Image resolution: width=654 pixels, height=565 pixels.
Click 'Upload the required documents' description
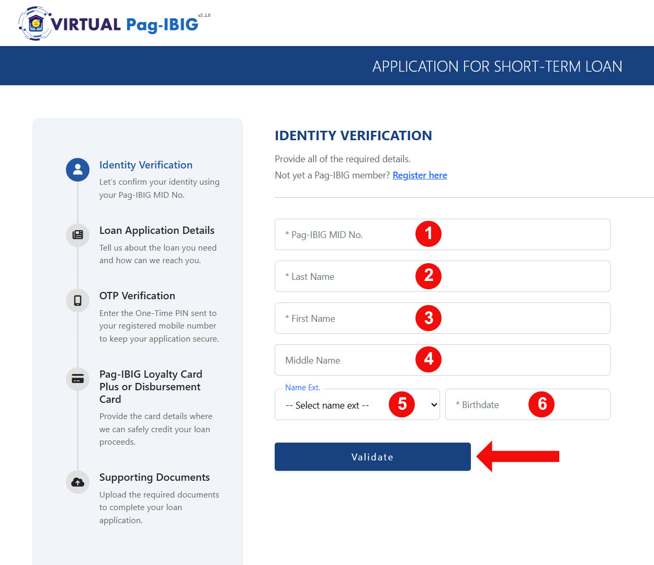click(x=159, y=507)
